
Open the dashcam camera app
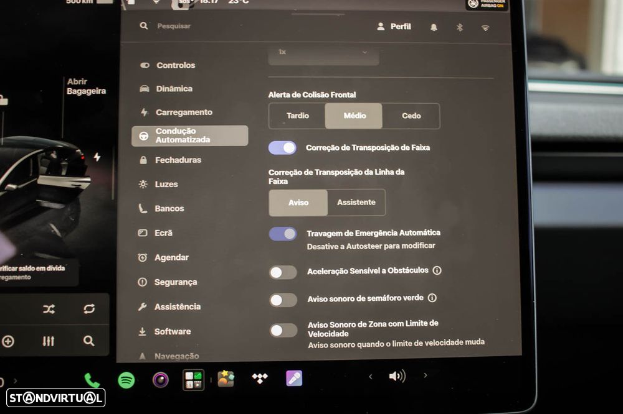pos(161,380)
